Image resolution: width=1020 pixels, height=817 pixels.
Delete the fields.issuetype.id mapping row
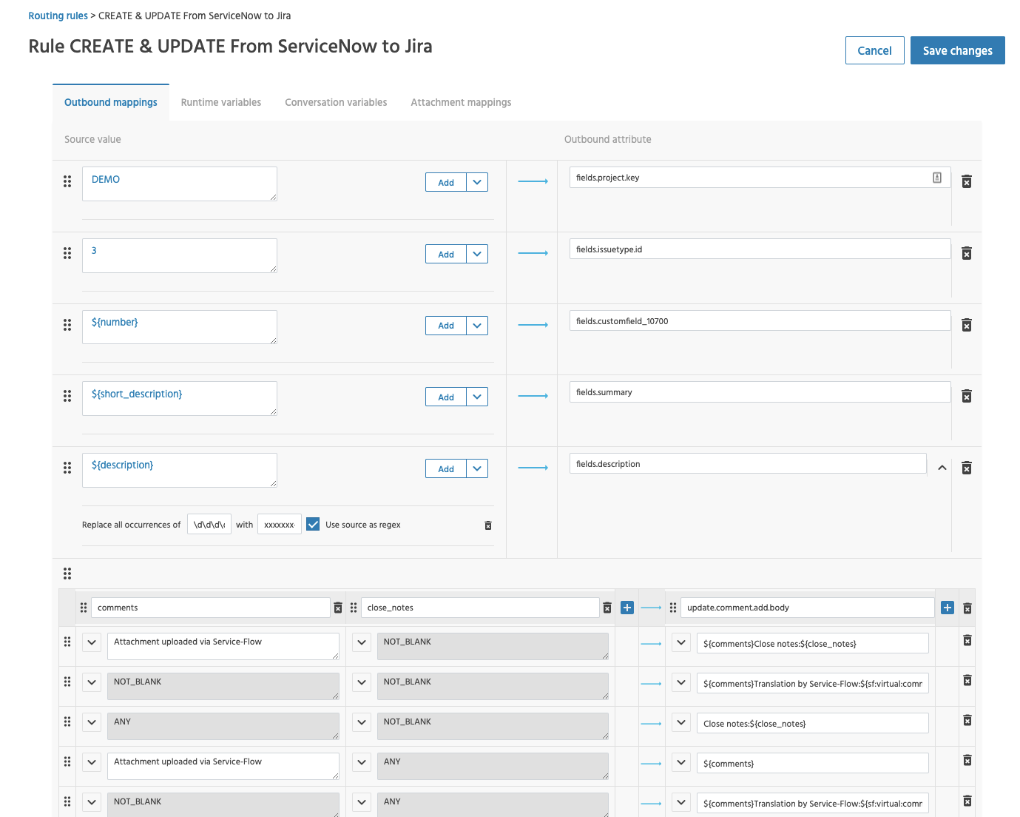coord(966,253)
